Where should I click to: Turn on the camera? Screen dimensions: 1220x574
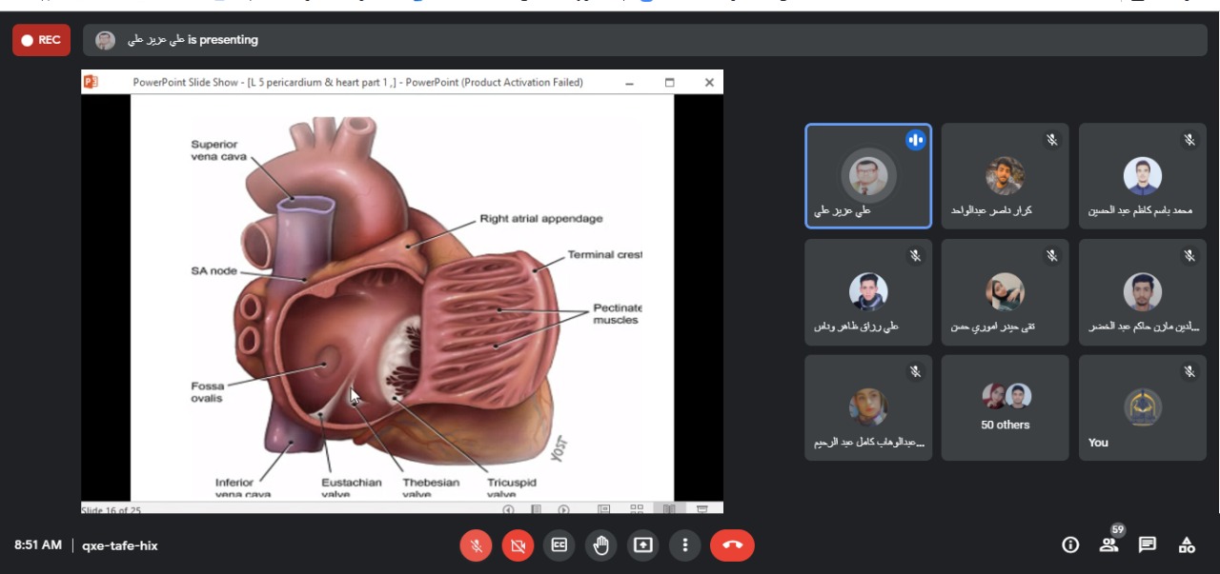(518, 545)
